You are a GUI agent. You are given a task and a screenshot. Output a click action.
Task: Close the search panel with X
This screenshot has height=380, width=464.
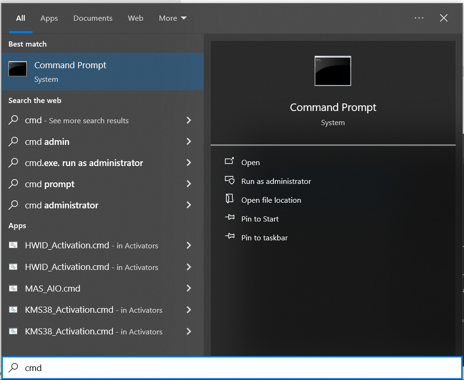pyautogui.click(x=443, y=18)
